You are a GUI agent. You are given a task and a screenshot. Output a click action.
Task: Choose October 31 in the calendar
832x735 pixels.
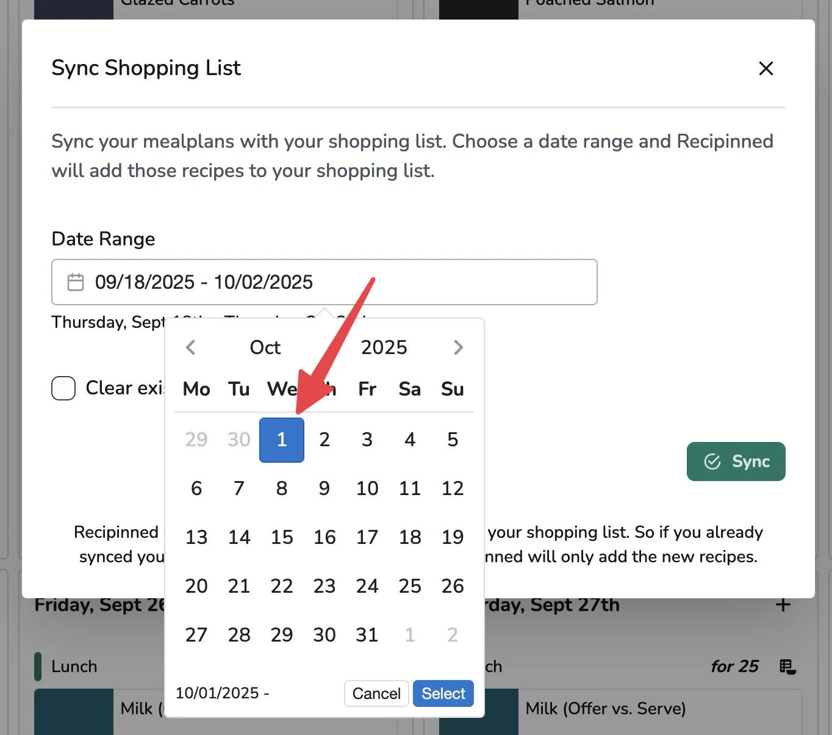(367, 635)
